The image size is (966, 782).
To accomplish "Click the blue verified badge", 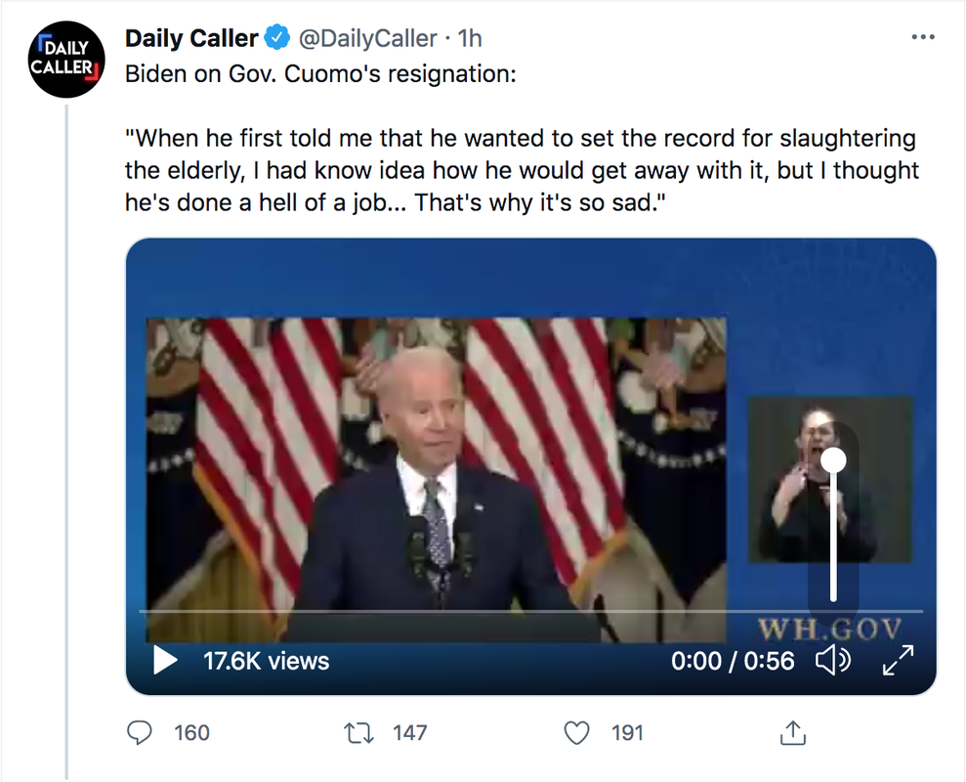I will click(277, 38).
